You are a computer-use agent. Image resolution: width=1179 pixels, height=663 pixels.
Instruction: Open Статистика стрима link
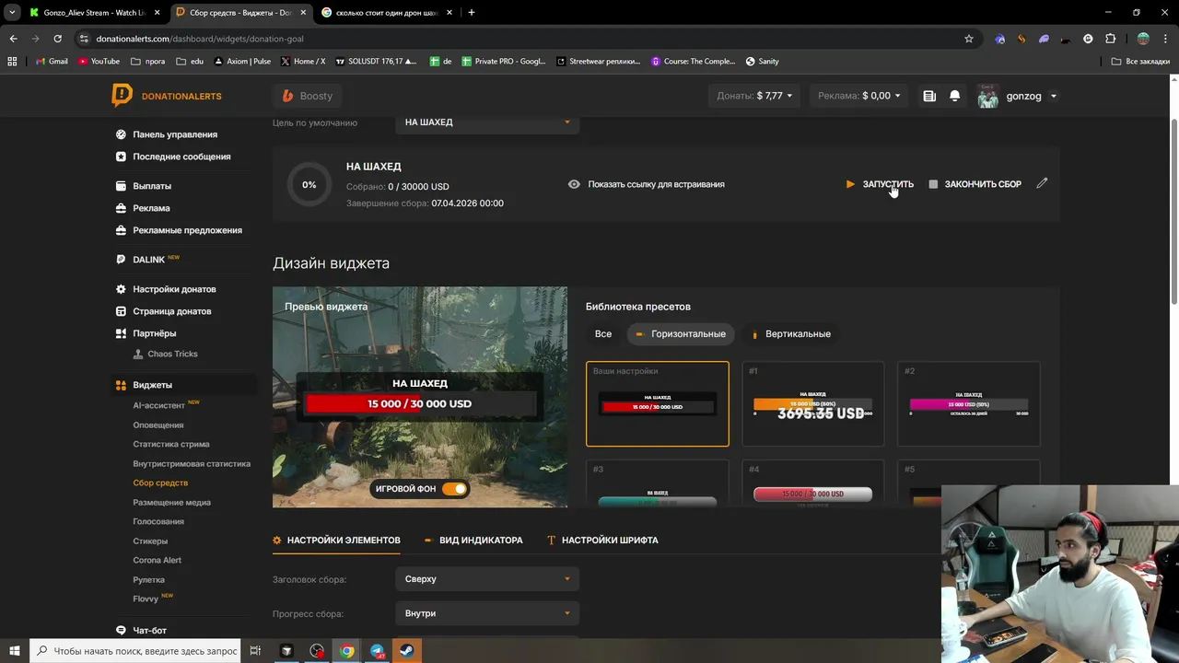[x=171, y=445]
